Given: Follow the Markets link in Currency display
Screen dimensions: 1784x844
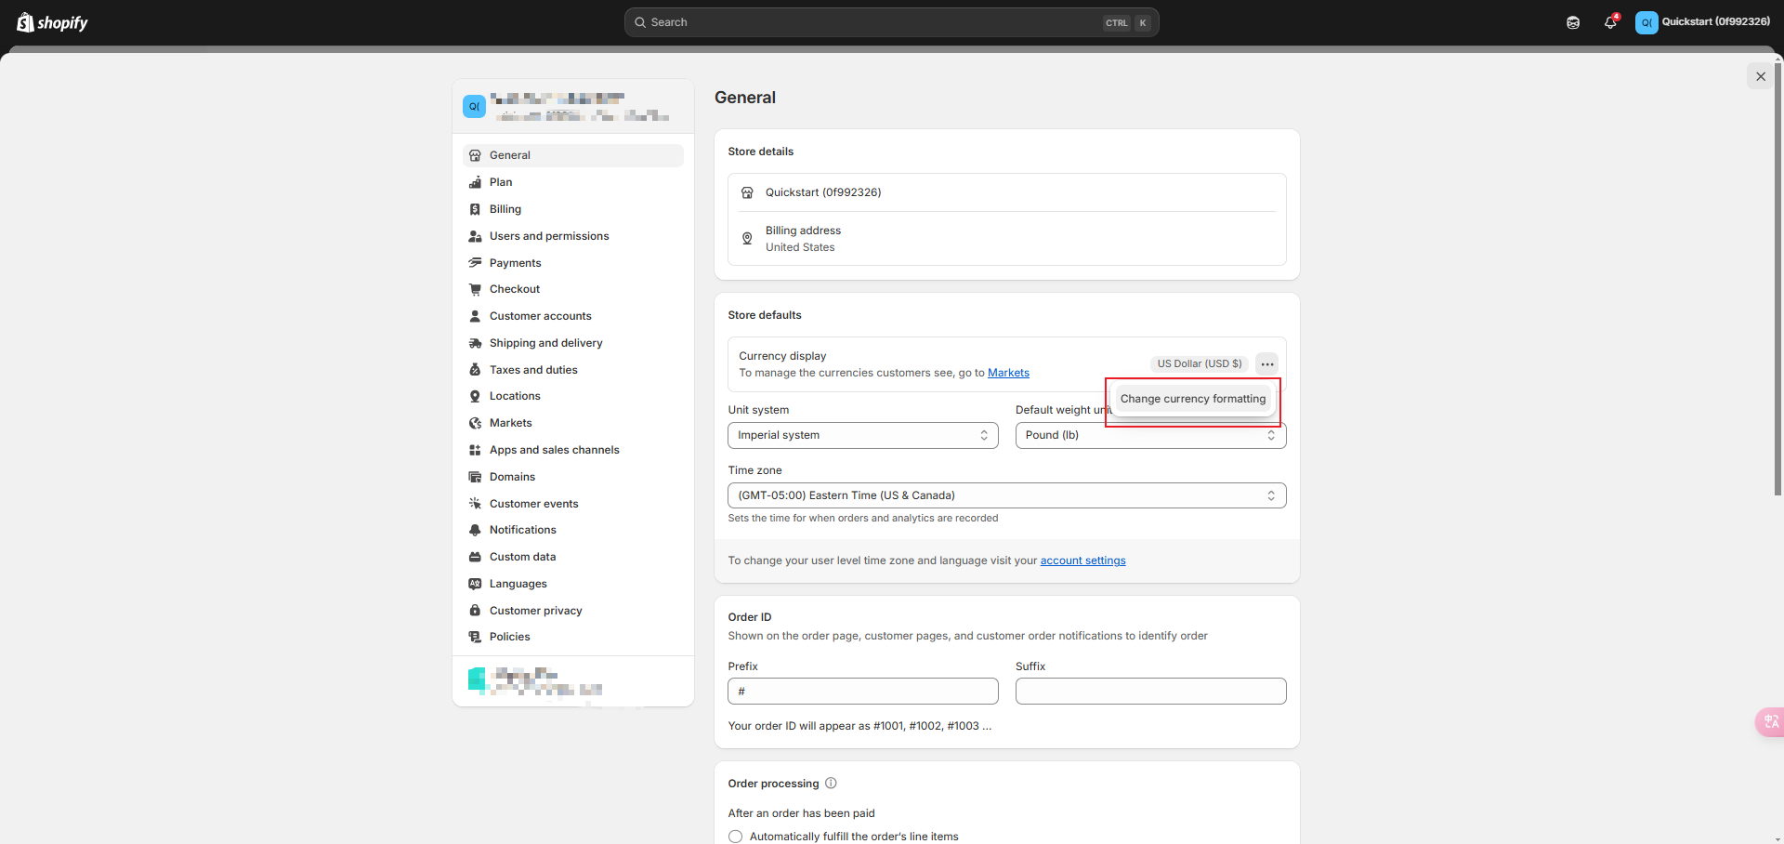Looking at the screenshot, I should (x=1008, y=373).
